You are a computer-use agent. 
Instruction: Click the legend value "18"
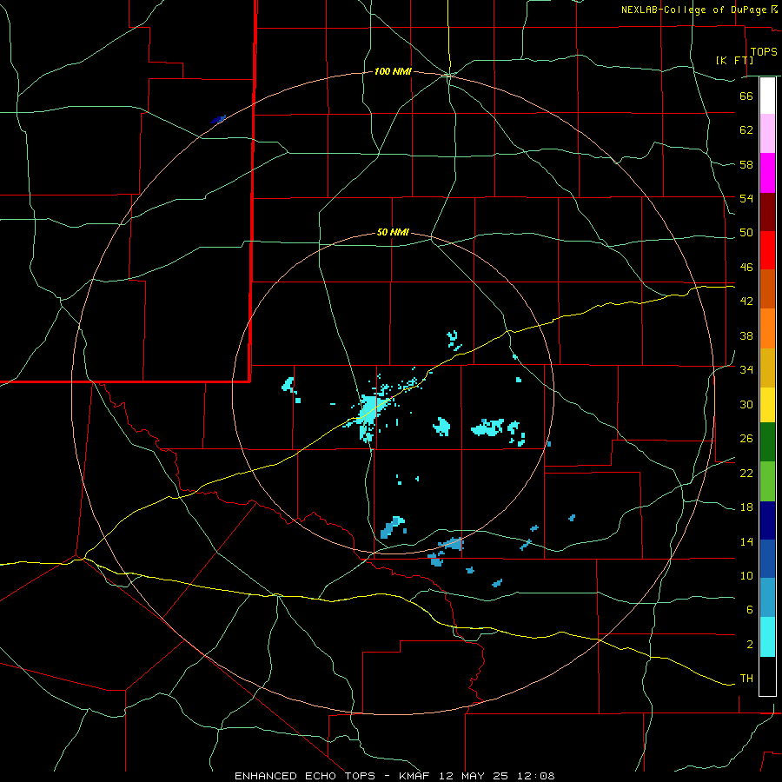point(746,507)
